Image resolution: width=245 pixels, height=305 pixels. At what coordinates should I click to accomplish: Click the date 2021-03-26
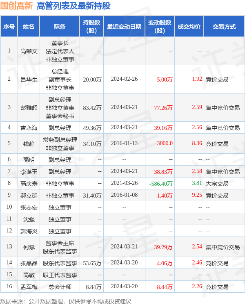[124, 183]
